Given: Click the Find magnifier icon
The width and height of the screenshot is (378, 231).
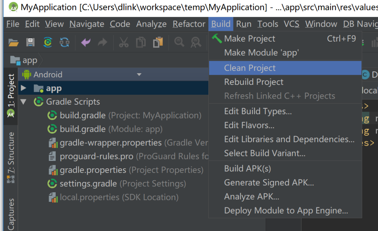Looking at the screenshot, I should 179,42.
